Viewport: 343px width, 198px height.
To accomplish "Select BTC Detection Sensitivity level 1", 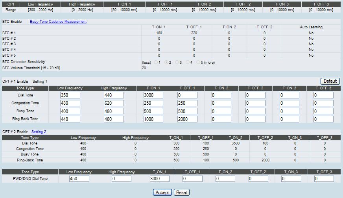I will click(x=156, y=62).
